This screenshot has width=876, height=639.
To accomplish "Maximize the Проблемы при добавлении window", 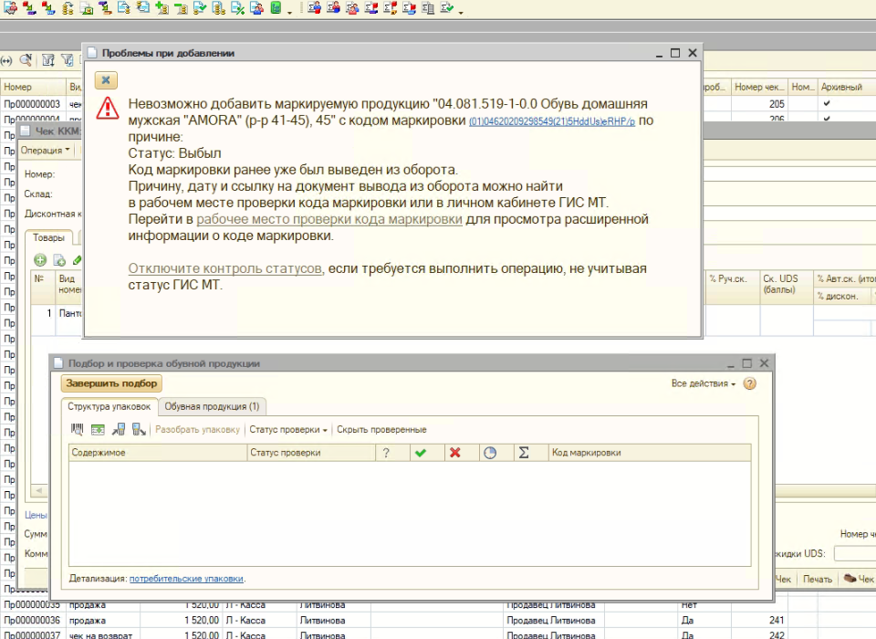I will tap(675, 53).
